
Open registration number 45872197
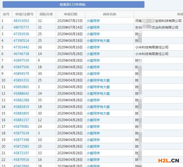tap(21, 153)
